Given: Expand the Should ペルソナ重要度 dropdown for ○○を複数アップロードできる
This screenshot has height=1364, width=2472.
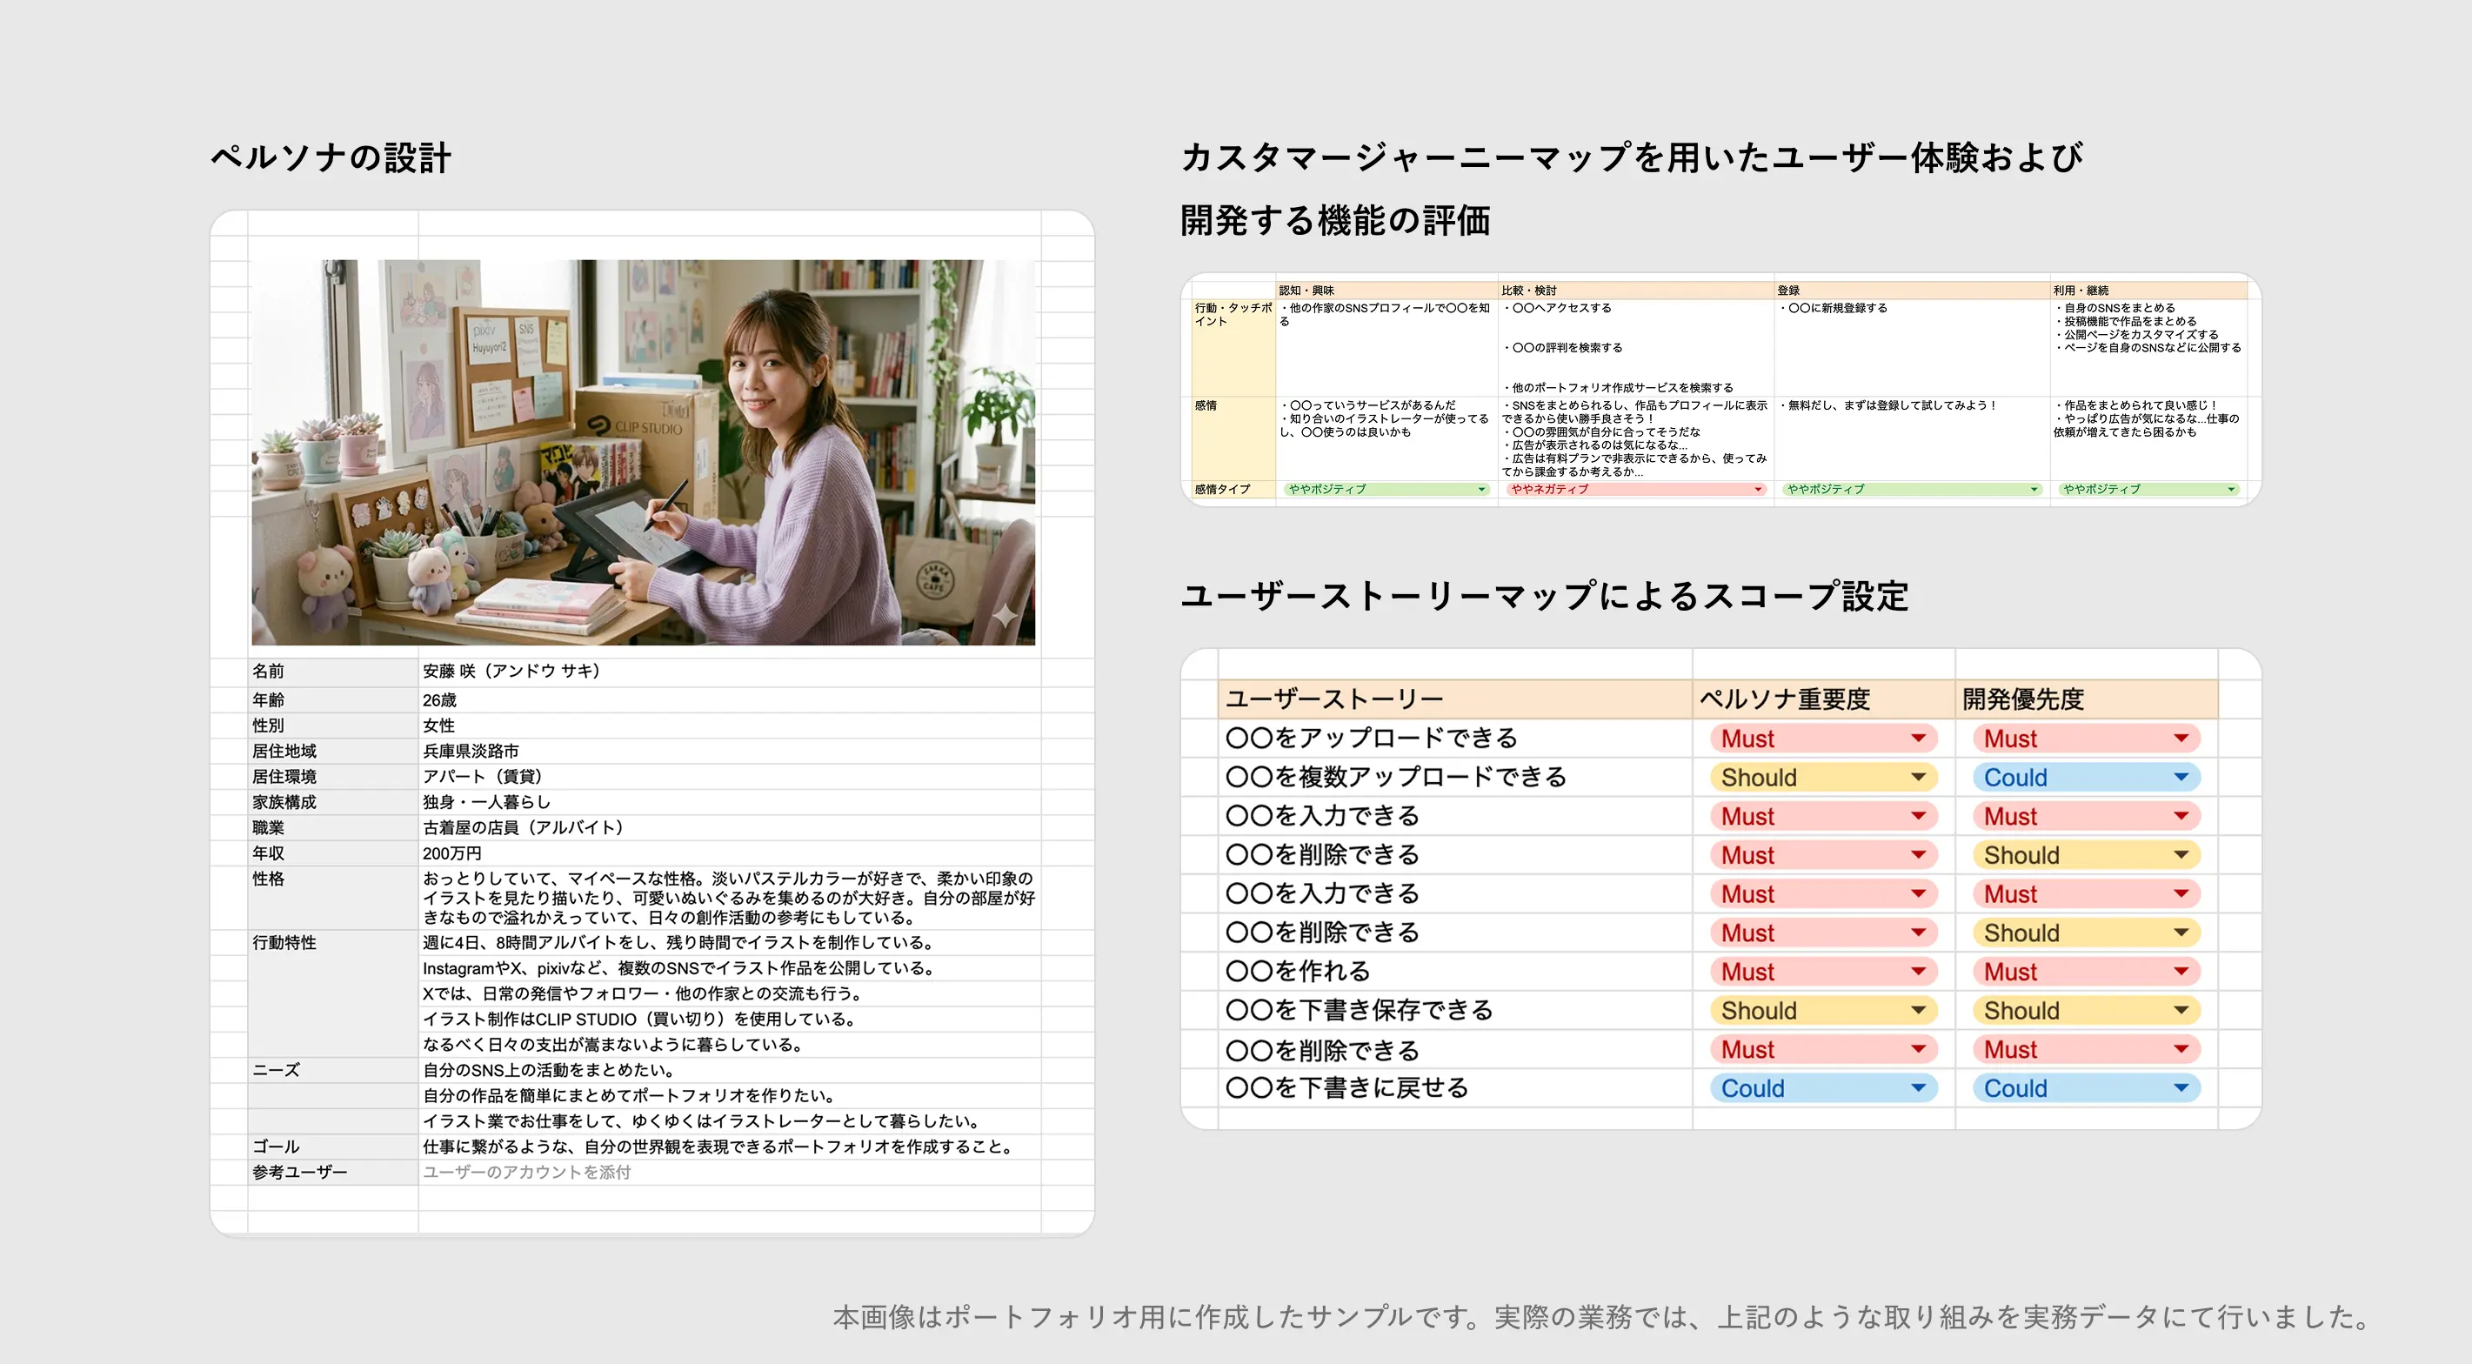Looking at the screenshot, I should click(x=1822, y=778).
